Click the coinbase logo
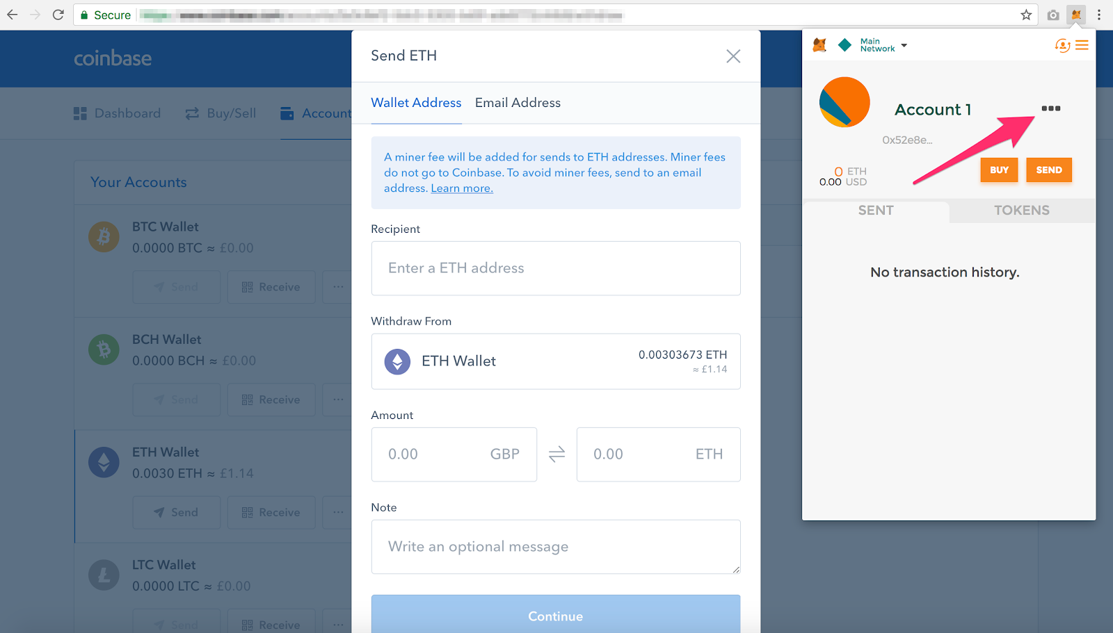Viewport: 1113px width, 633px height. (113, 58)
